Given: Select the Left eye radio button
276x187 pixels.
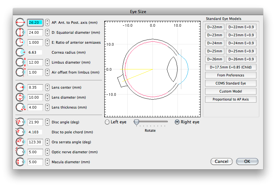Looking at the screenshot, I should pos(107,122).
